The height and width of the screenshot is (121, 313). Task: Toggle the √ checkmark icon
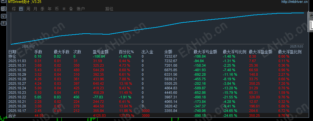click(3, 16)
